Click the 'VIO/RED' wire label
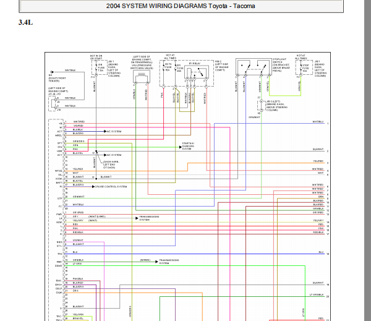The height and width of the screenshot is (321, 371). 78,126
